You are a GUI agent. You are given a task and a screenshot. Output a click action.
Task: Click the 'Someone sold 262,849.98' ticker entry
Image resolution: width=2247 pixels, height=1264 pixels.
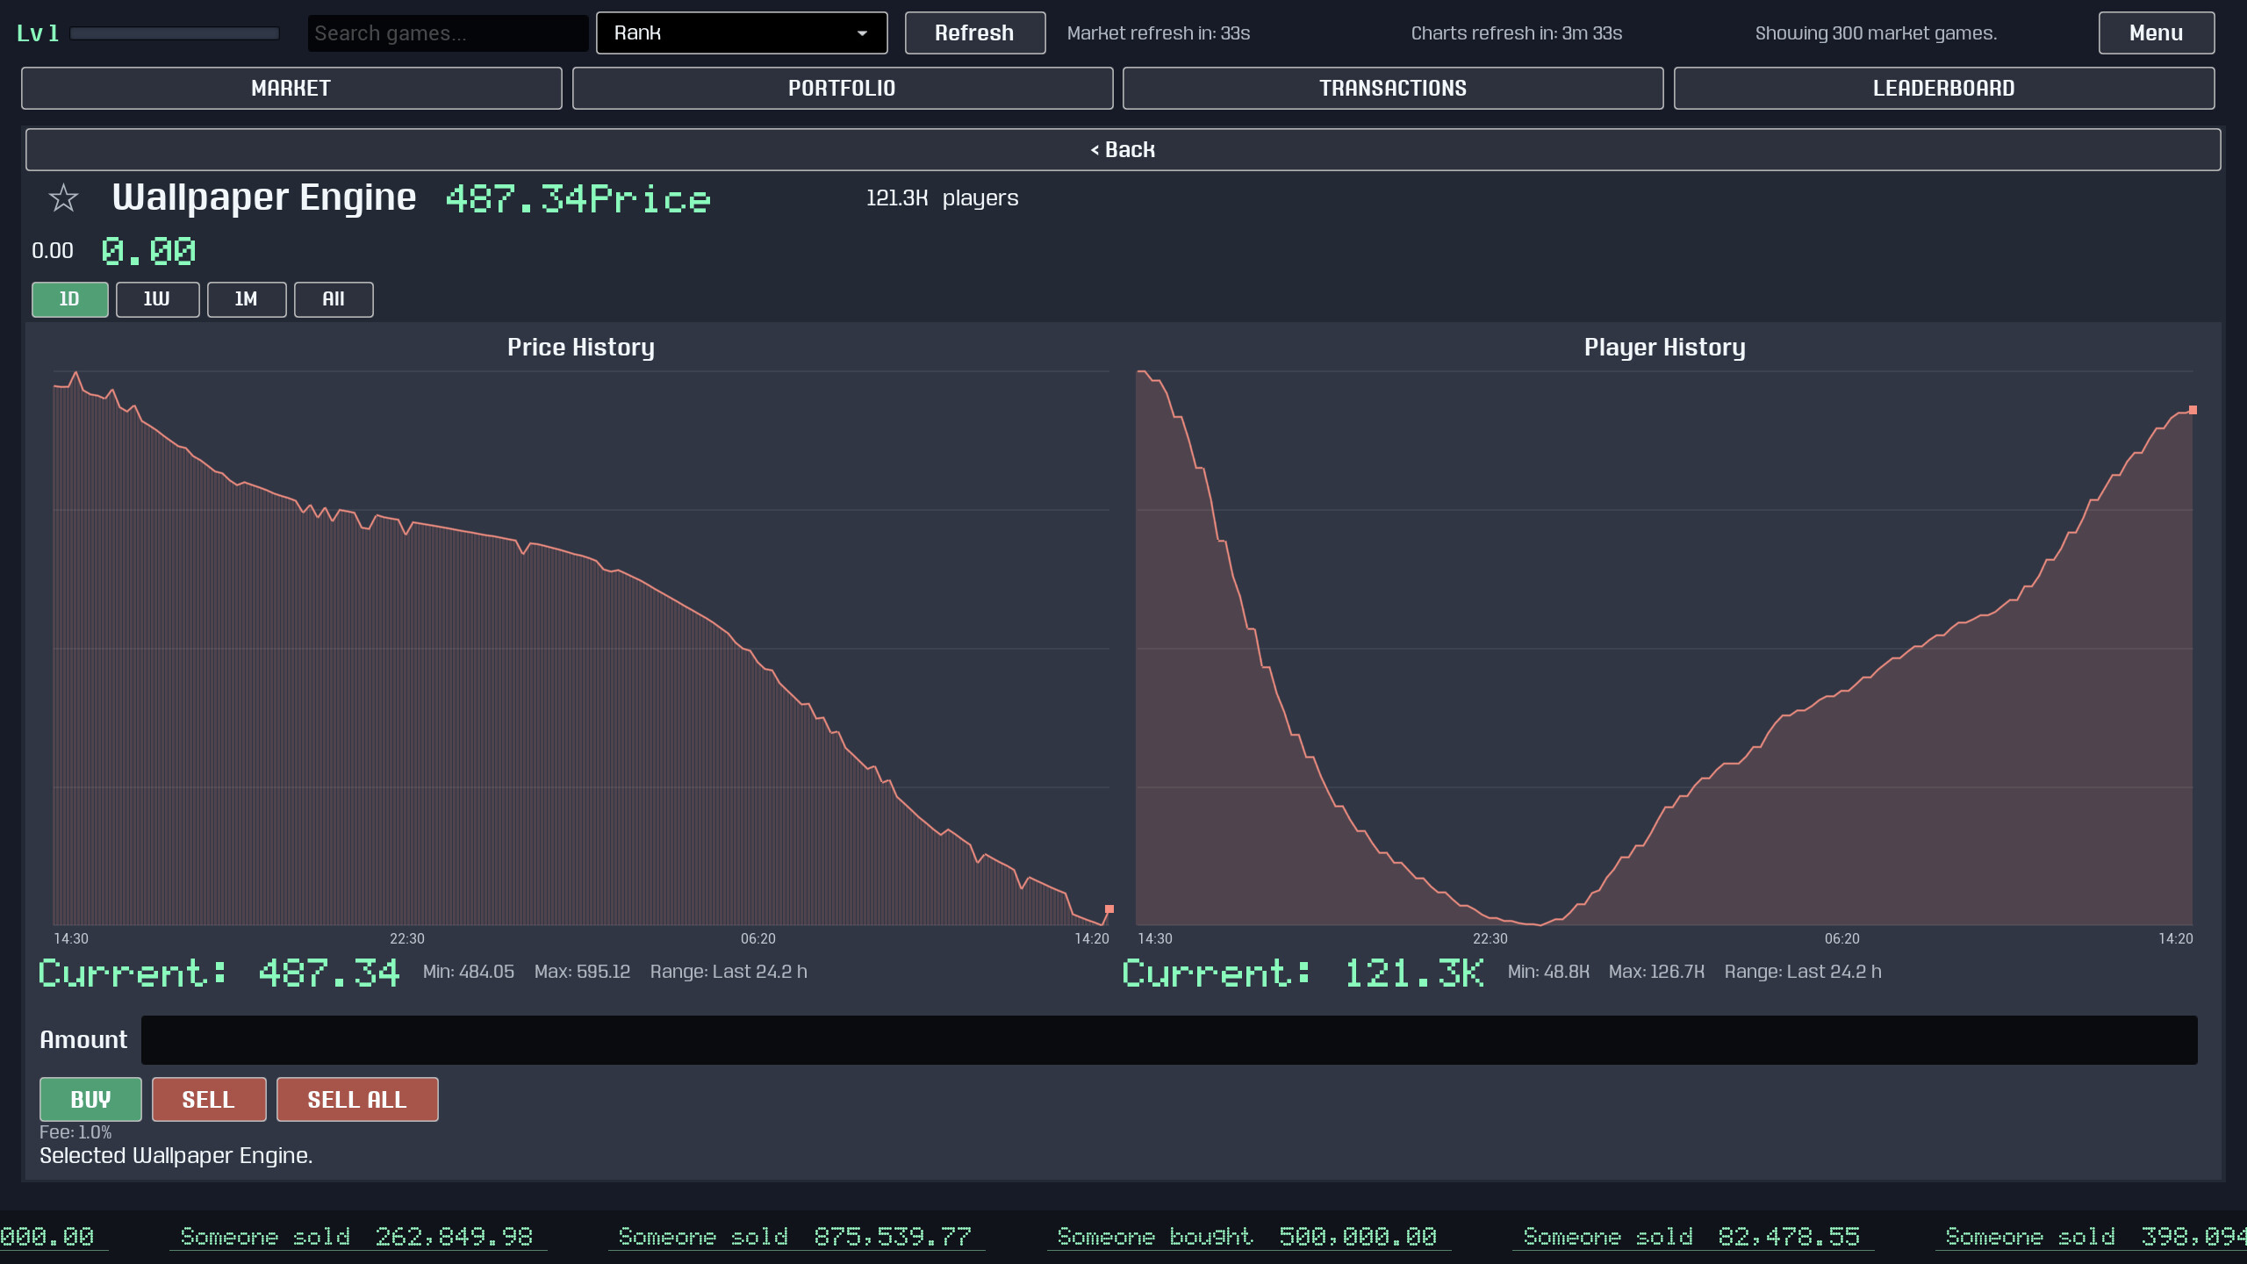coord(357,1237)
